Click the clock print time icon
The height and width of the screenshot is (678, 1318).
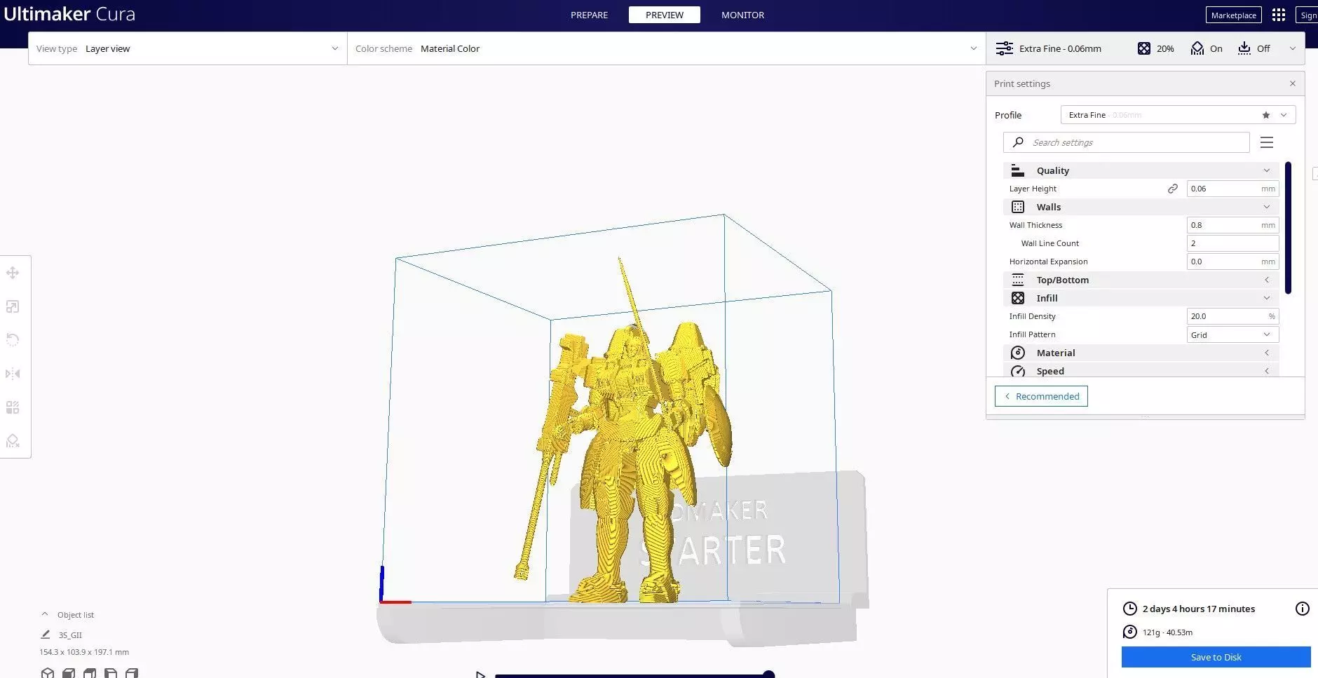(1130, 609)
